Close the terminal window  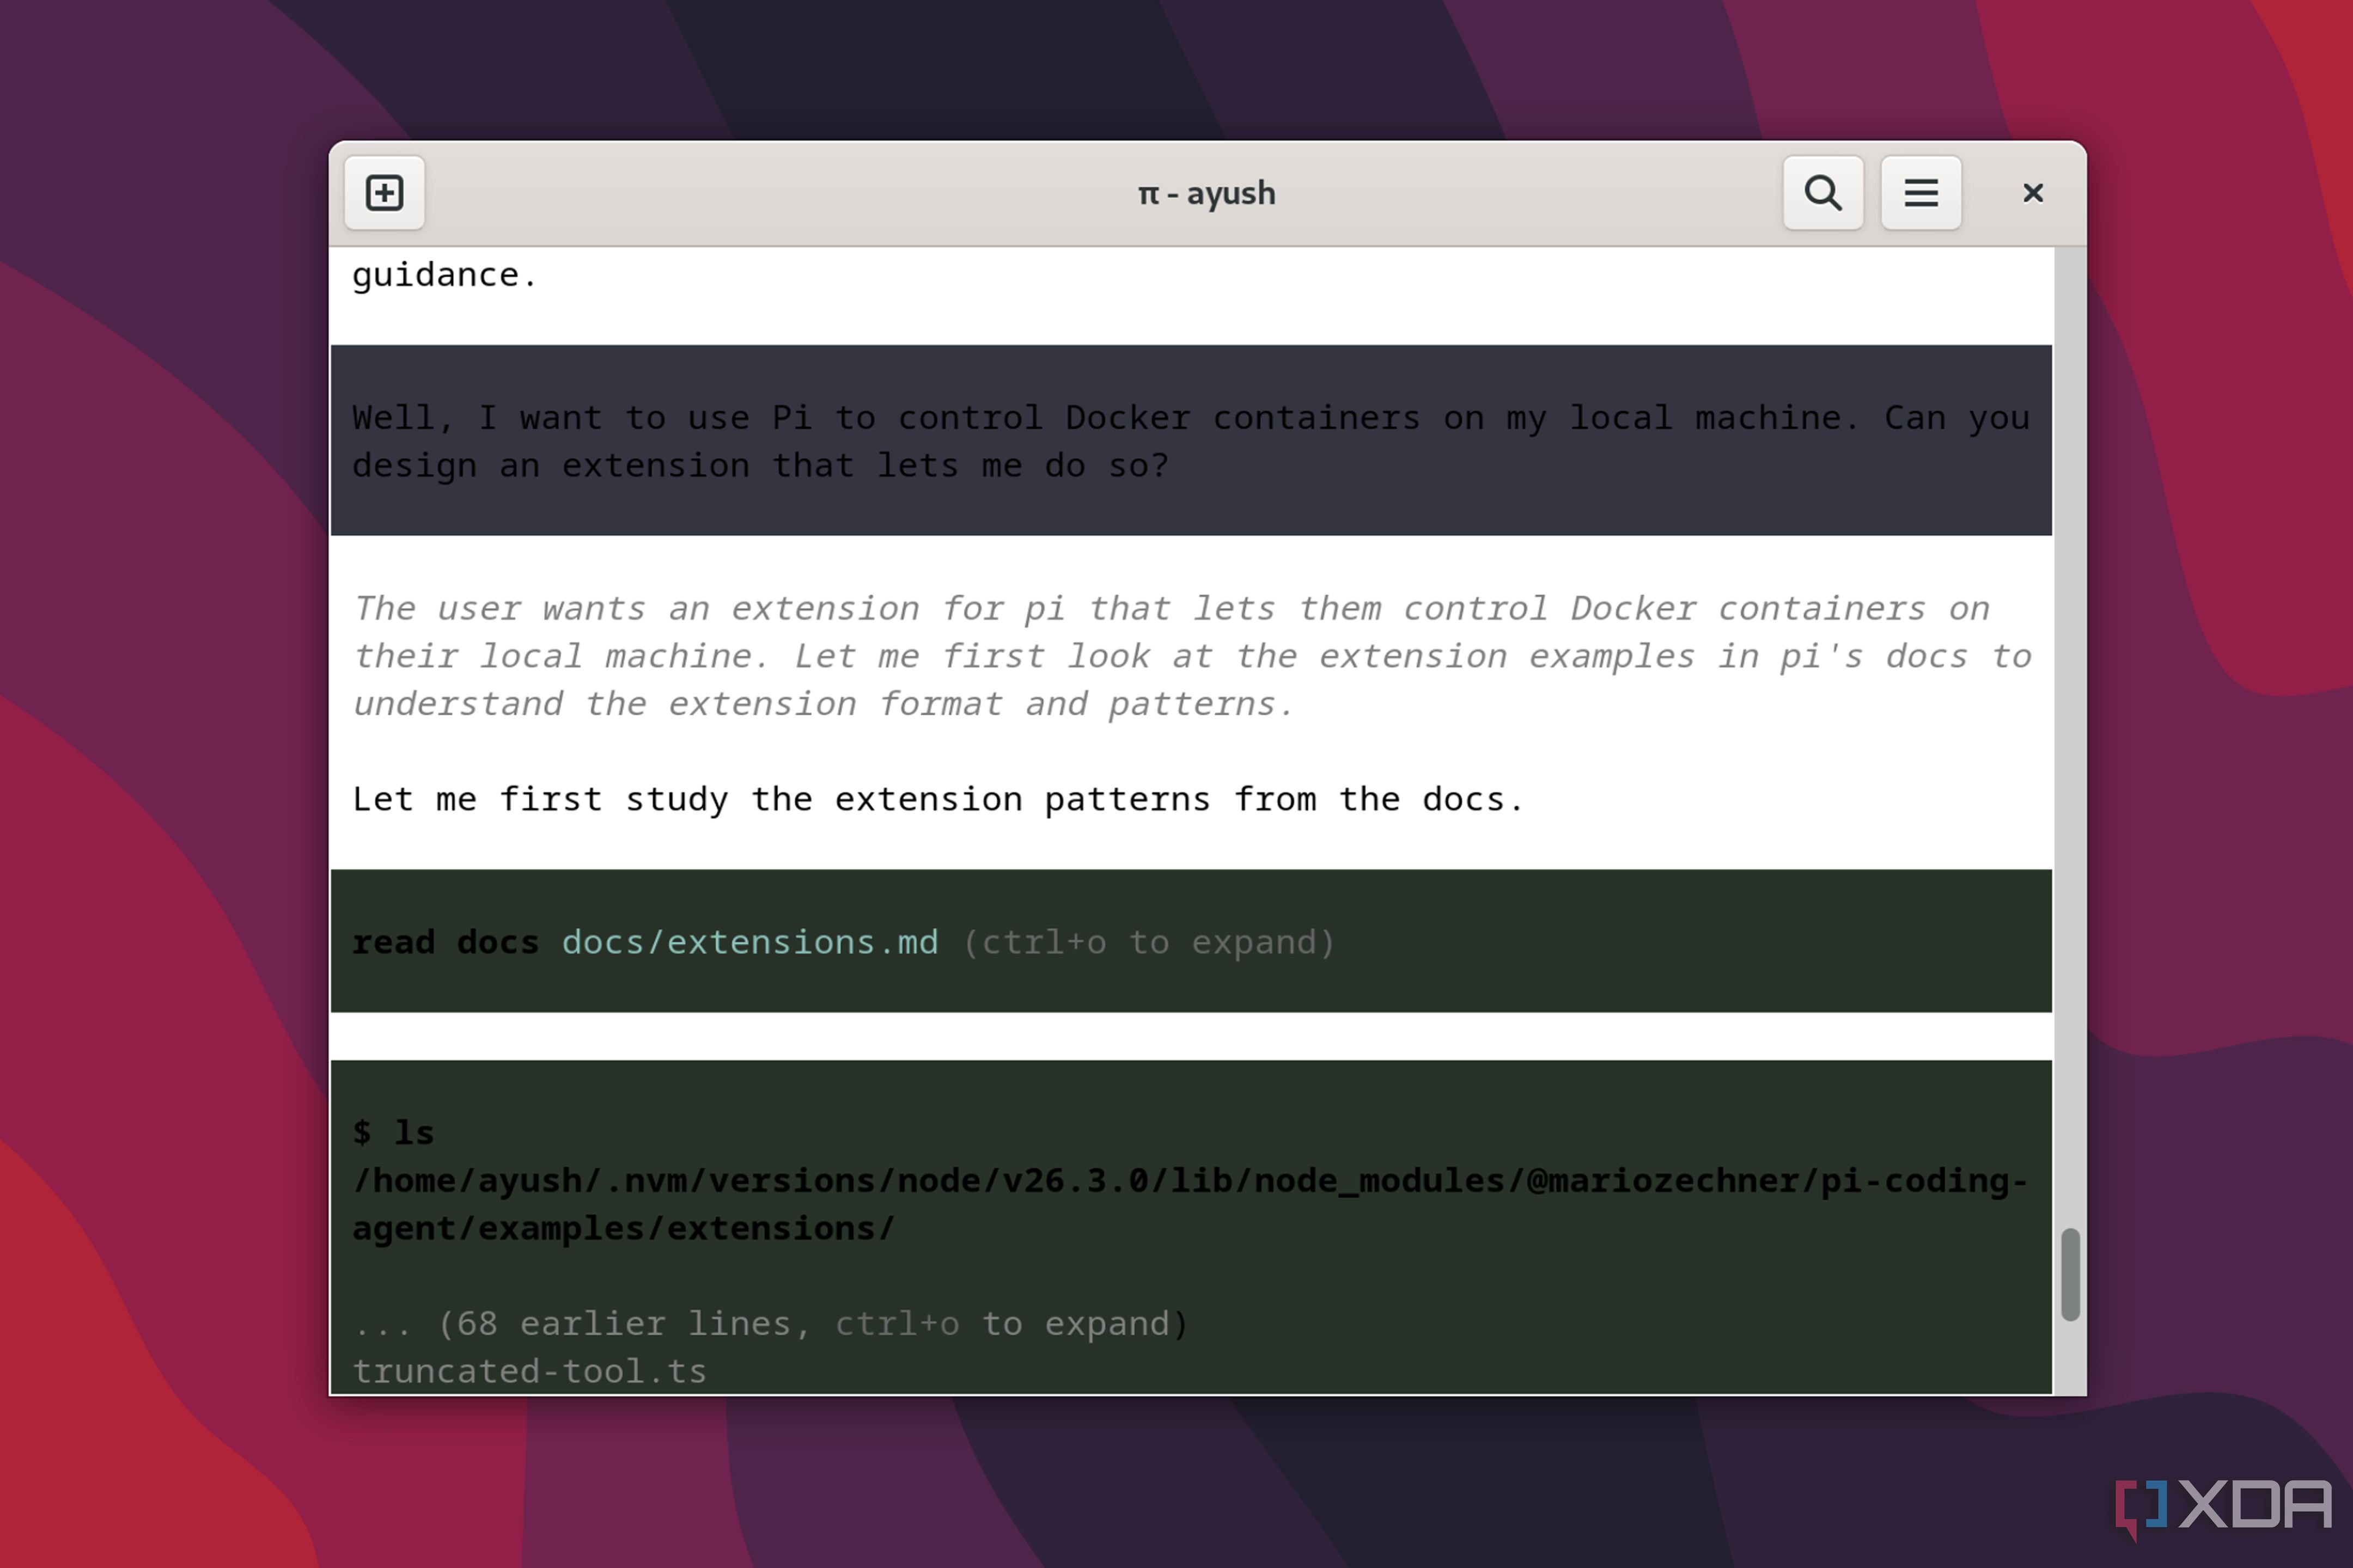click(x=2033, y=193)
